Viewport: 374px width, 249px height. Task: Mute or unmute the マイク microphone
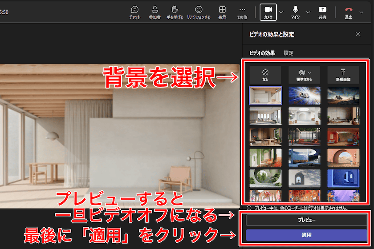pos(295,12)
